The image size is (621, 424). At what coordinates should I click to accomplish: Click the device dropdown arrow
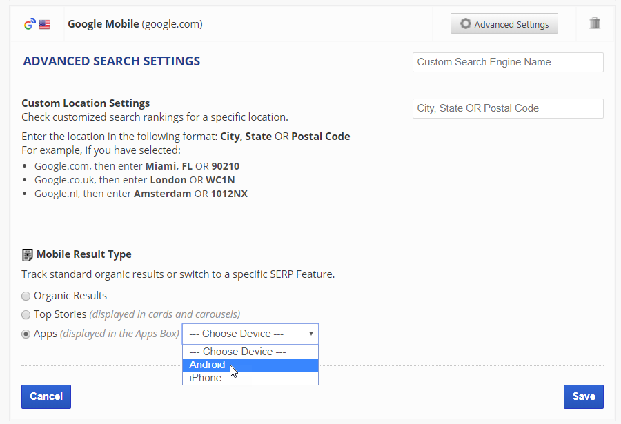pos(311,334)
